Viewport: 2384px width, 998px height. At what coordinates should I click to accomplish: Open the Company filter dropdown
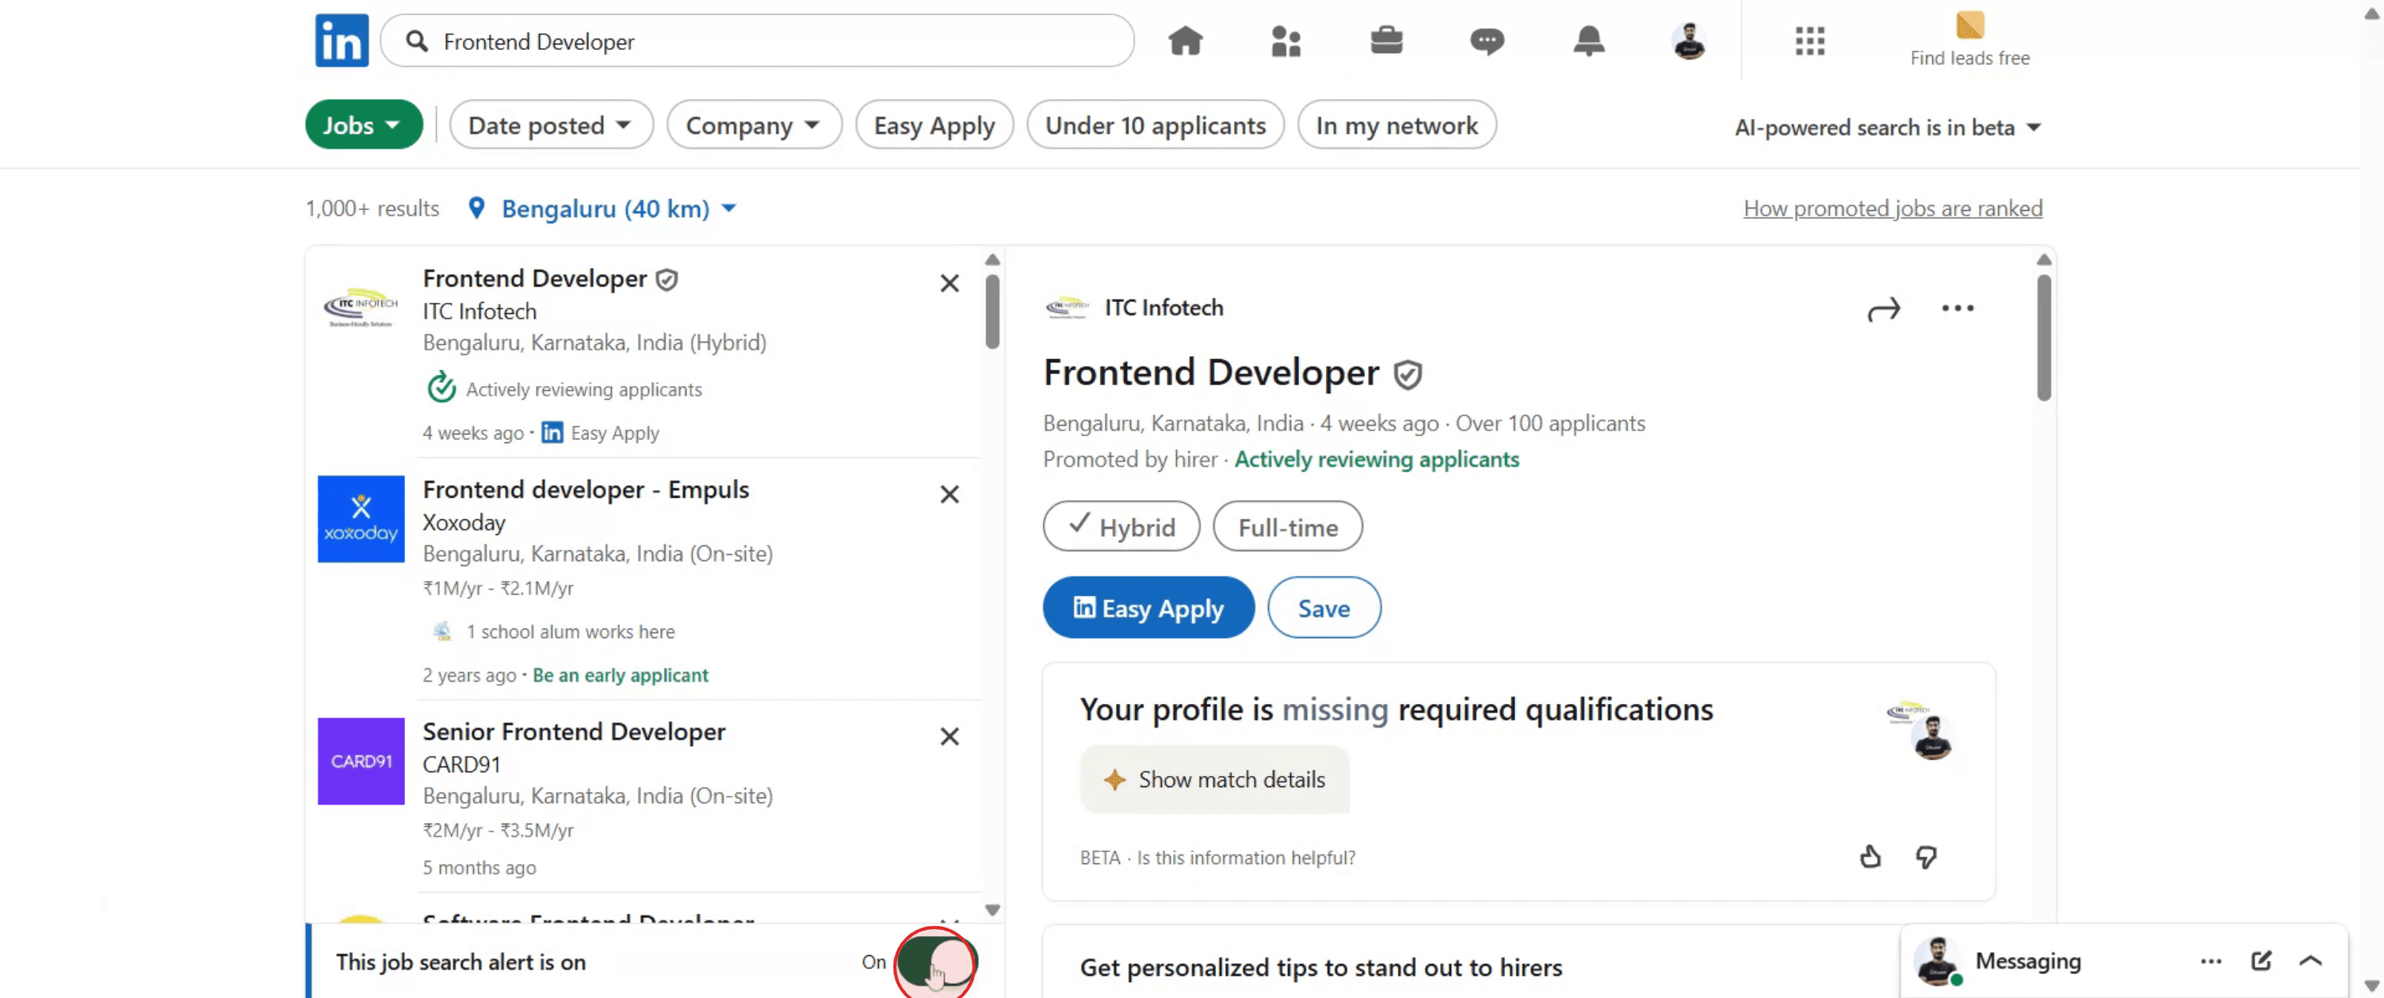click(x=754, y=125)
